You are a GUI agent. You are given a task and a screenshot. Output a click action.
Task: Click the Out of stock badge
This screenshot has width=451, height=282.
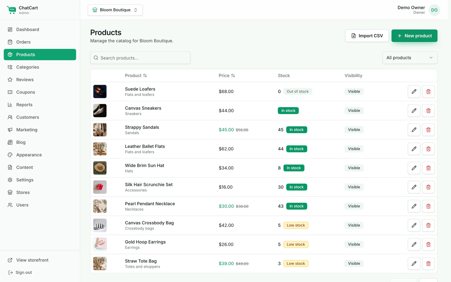click(x=298, y=91)
